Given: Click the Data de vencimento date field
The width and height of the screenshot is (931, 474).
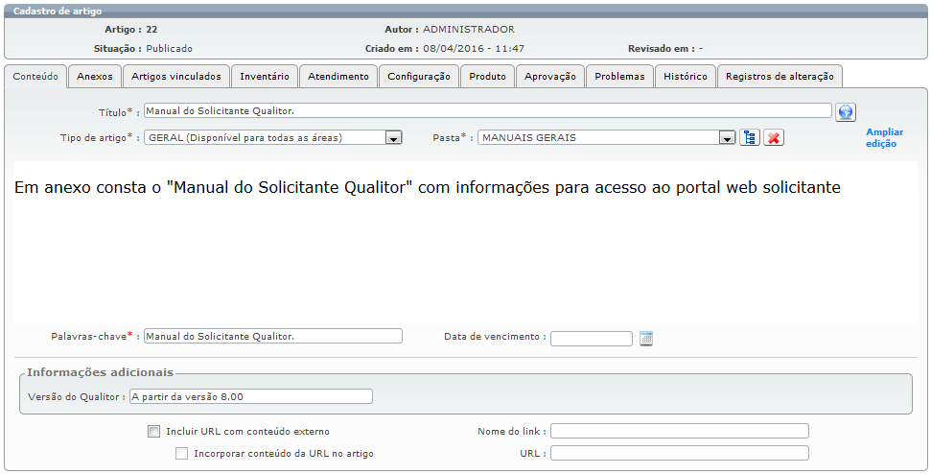Looking at the screenshot, I should 592,339.
